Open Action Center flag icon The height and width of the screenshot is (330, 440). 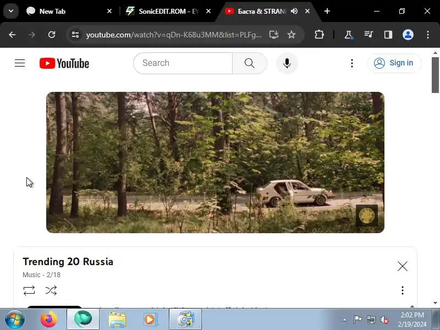pos(358,320)
